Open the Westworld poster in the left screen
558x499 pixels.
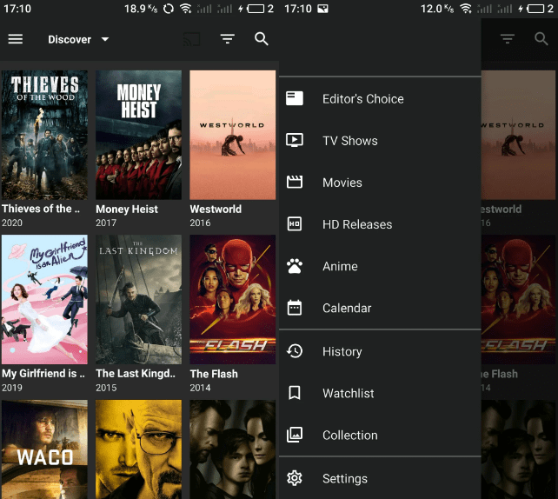[x=232, y=135]
